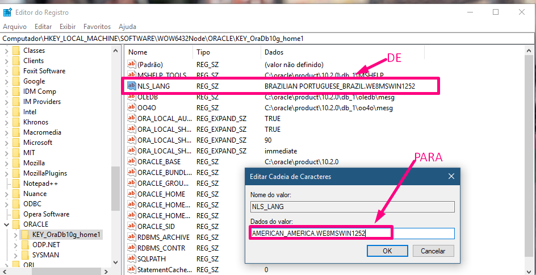Click tree pane scrollbar up arrow
Viewport: 536px width, 275px height.
(x=115, y=51)
